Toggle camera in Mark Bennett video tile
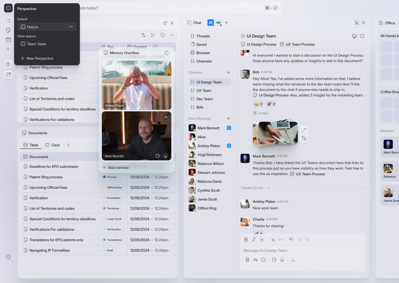The image size is (399, 283). (158, 156)
